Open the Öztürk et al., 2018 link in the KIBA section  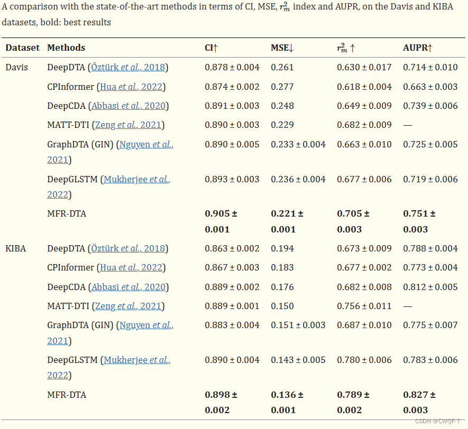pyautogui.click(x=128, y=249)
